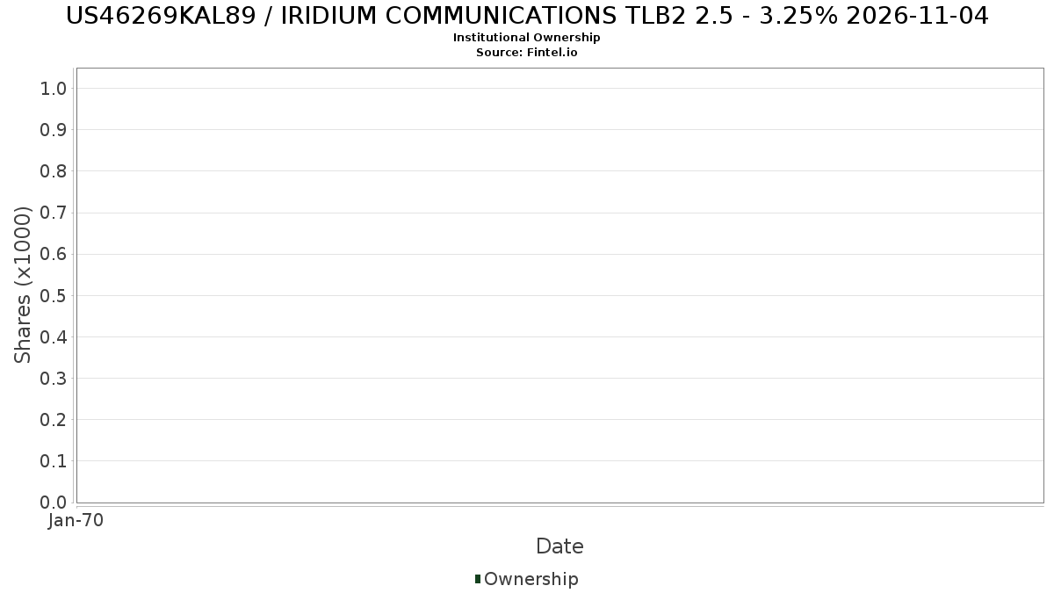Click the 0.8 y-axis tick label

pos(54,170)
